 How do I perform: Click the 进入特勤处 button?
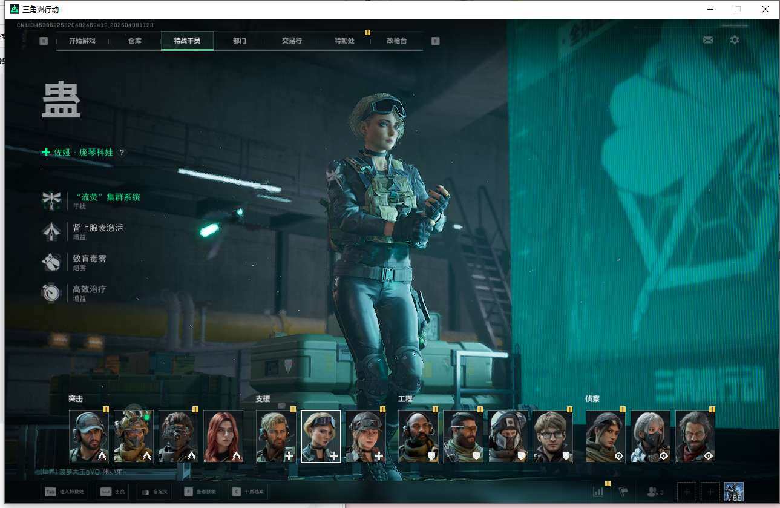64,492
